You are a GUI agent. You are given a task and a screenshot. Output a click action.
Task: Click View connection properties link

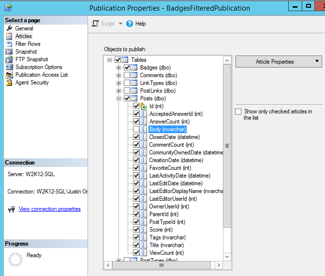49,209
